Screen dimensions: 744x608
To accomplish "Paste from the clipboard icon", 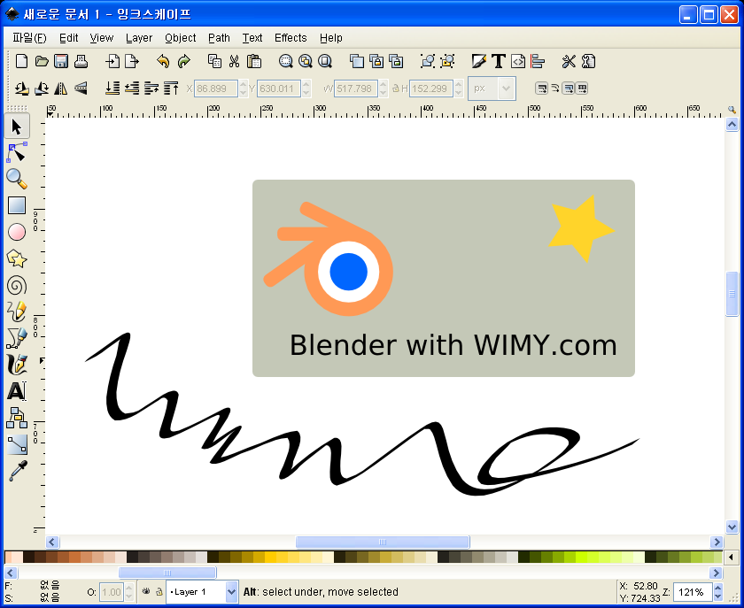I will pyautogui.click(x=254, y=61).
